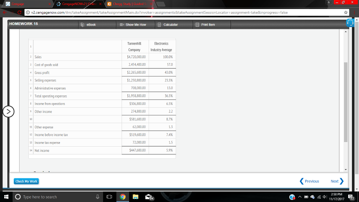Click the address bar URL
359x202 pixels.
tap(160, 12)
